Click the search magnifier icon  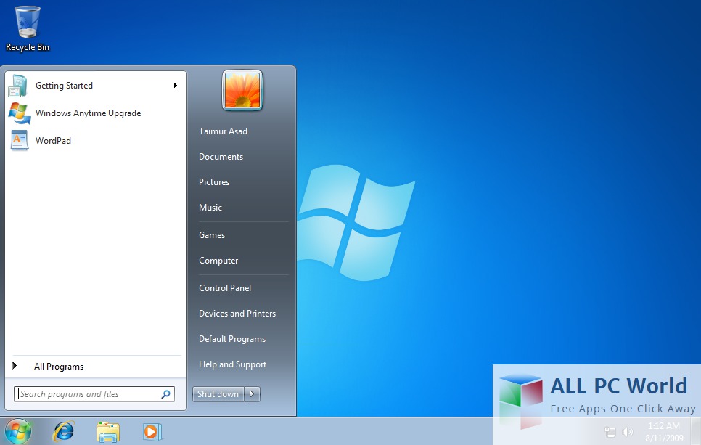166,394
